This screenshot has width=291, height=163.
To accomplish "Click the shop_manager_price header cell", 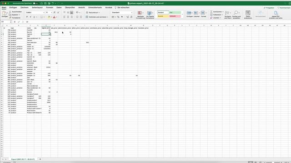I will point(130,28).
